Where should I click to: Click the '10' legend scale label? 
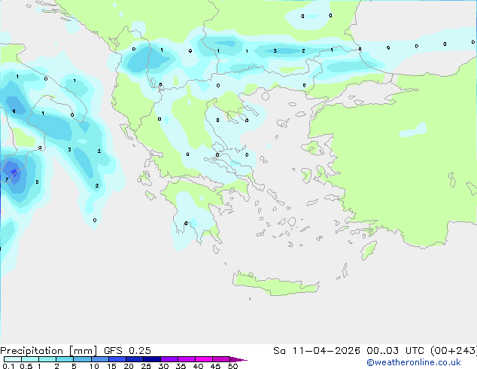94,366
